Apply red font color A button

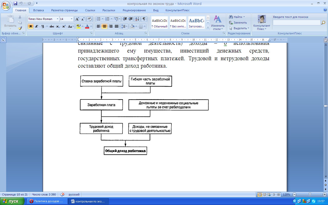(x=87, y=26)
